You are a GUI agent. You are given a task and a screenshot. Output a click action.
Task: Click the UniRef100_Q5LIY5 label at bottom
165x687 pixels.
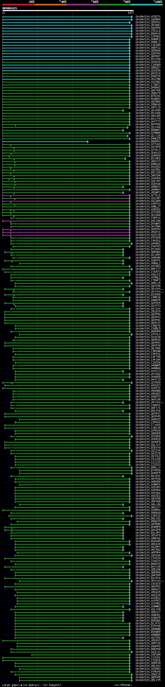pyautogui.click(x=148, y=680)
